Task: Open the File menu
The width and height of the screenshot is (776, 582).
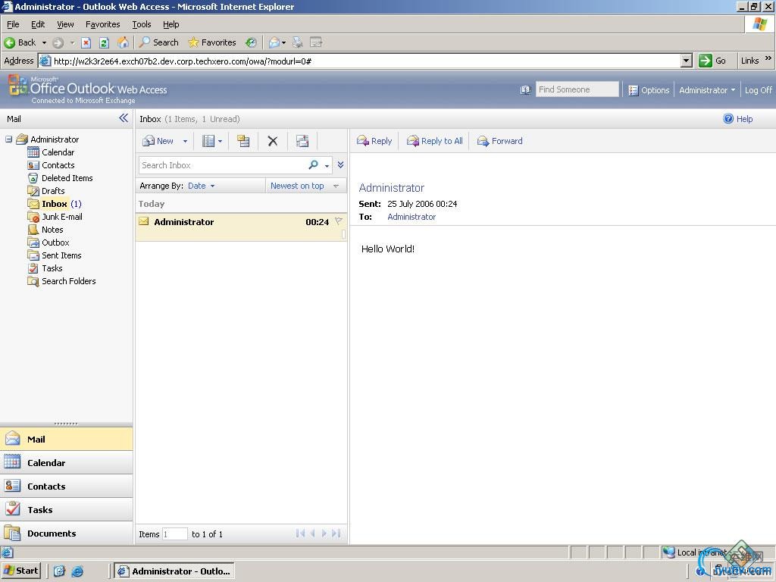Action: click(x=13, y=24)
